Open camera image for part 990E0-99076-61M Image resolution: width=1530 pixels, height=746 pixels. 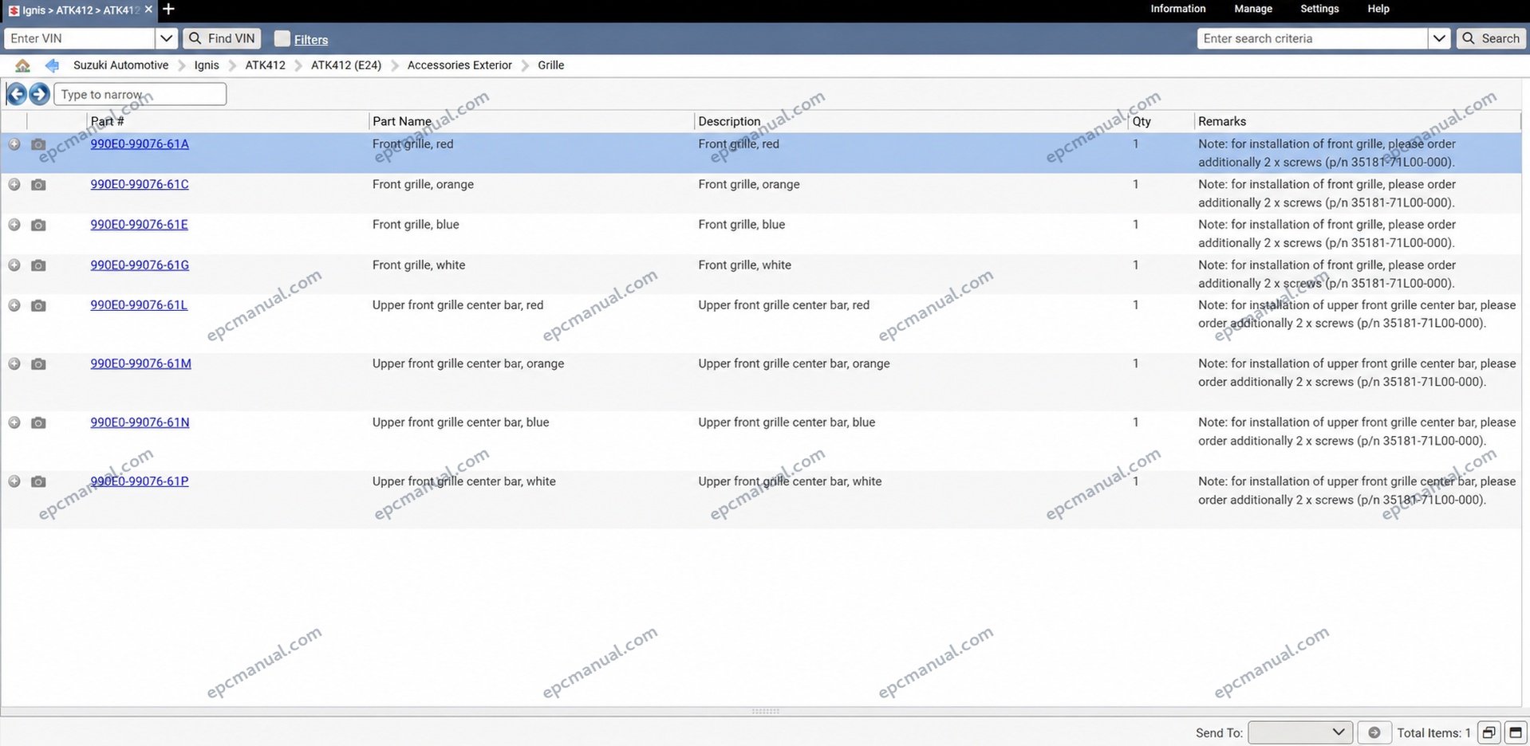click(x=38, y=364)
